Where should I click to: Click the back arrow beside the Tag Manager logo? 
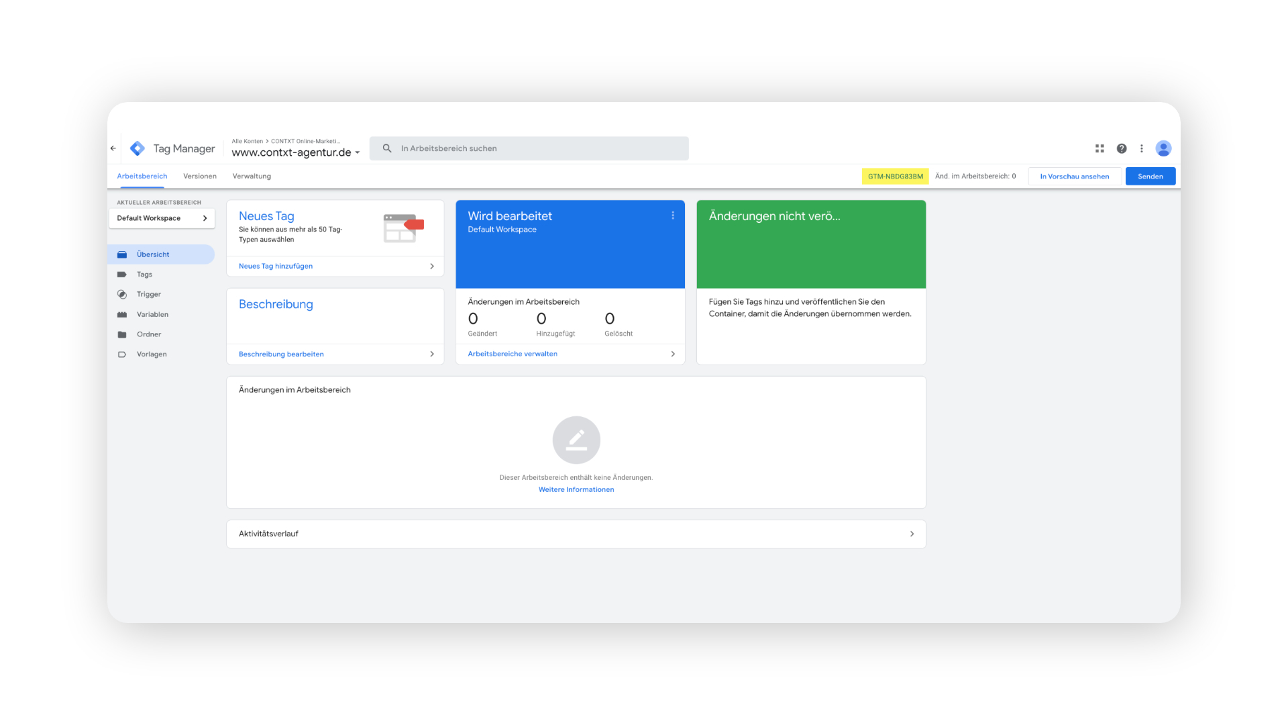pos(113,148)
